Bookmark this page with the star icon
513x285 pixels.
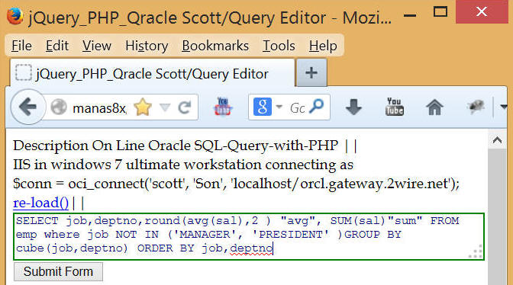pos(143,107)
